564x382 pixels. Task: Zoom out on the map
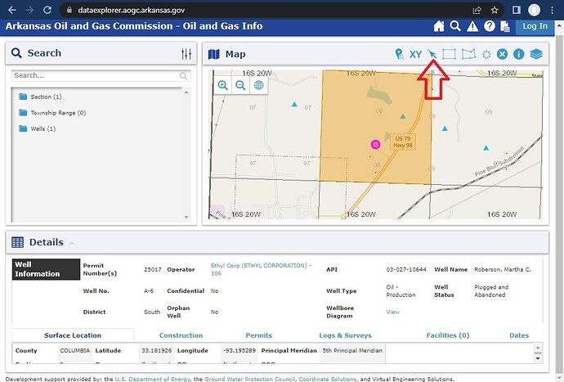[240, 85]
